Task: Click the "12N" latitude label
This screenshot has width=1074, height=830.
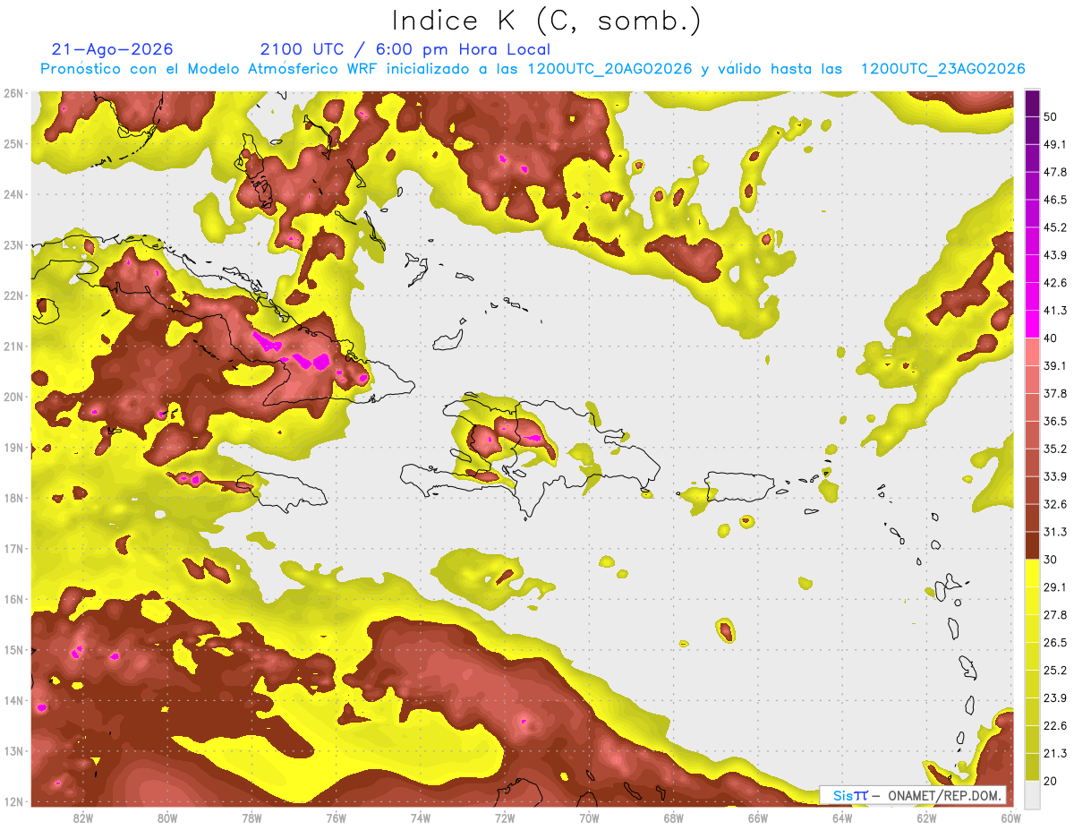Action: [x=13, y=801]
